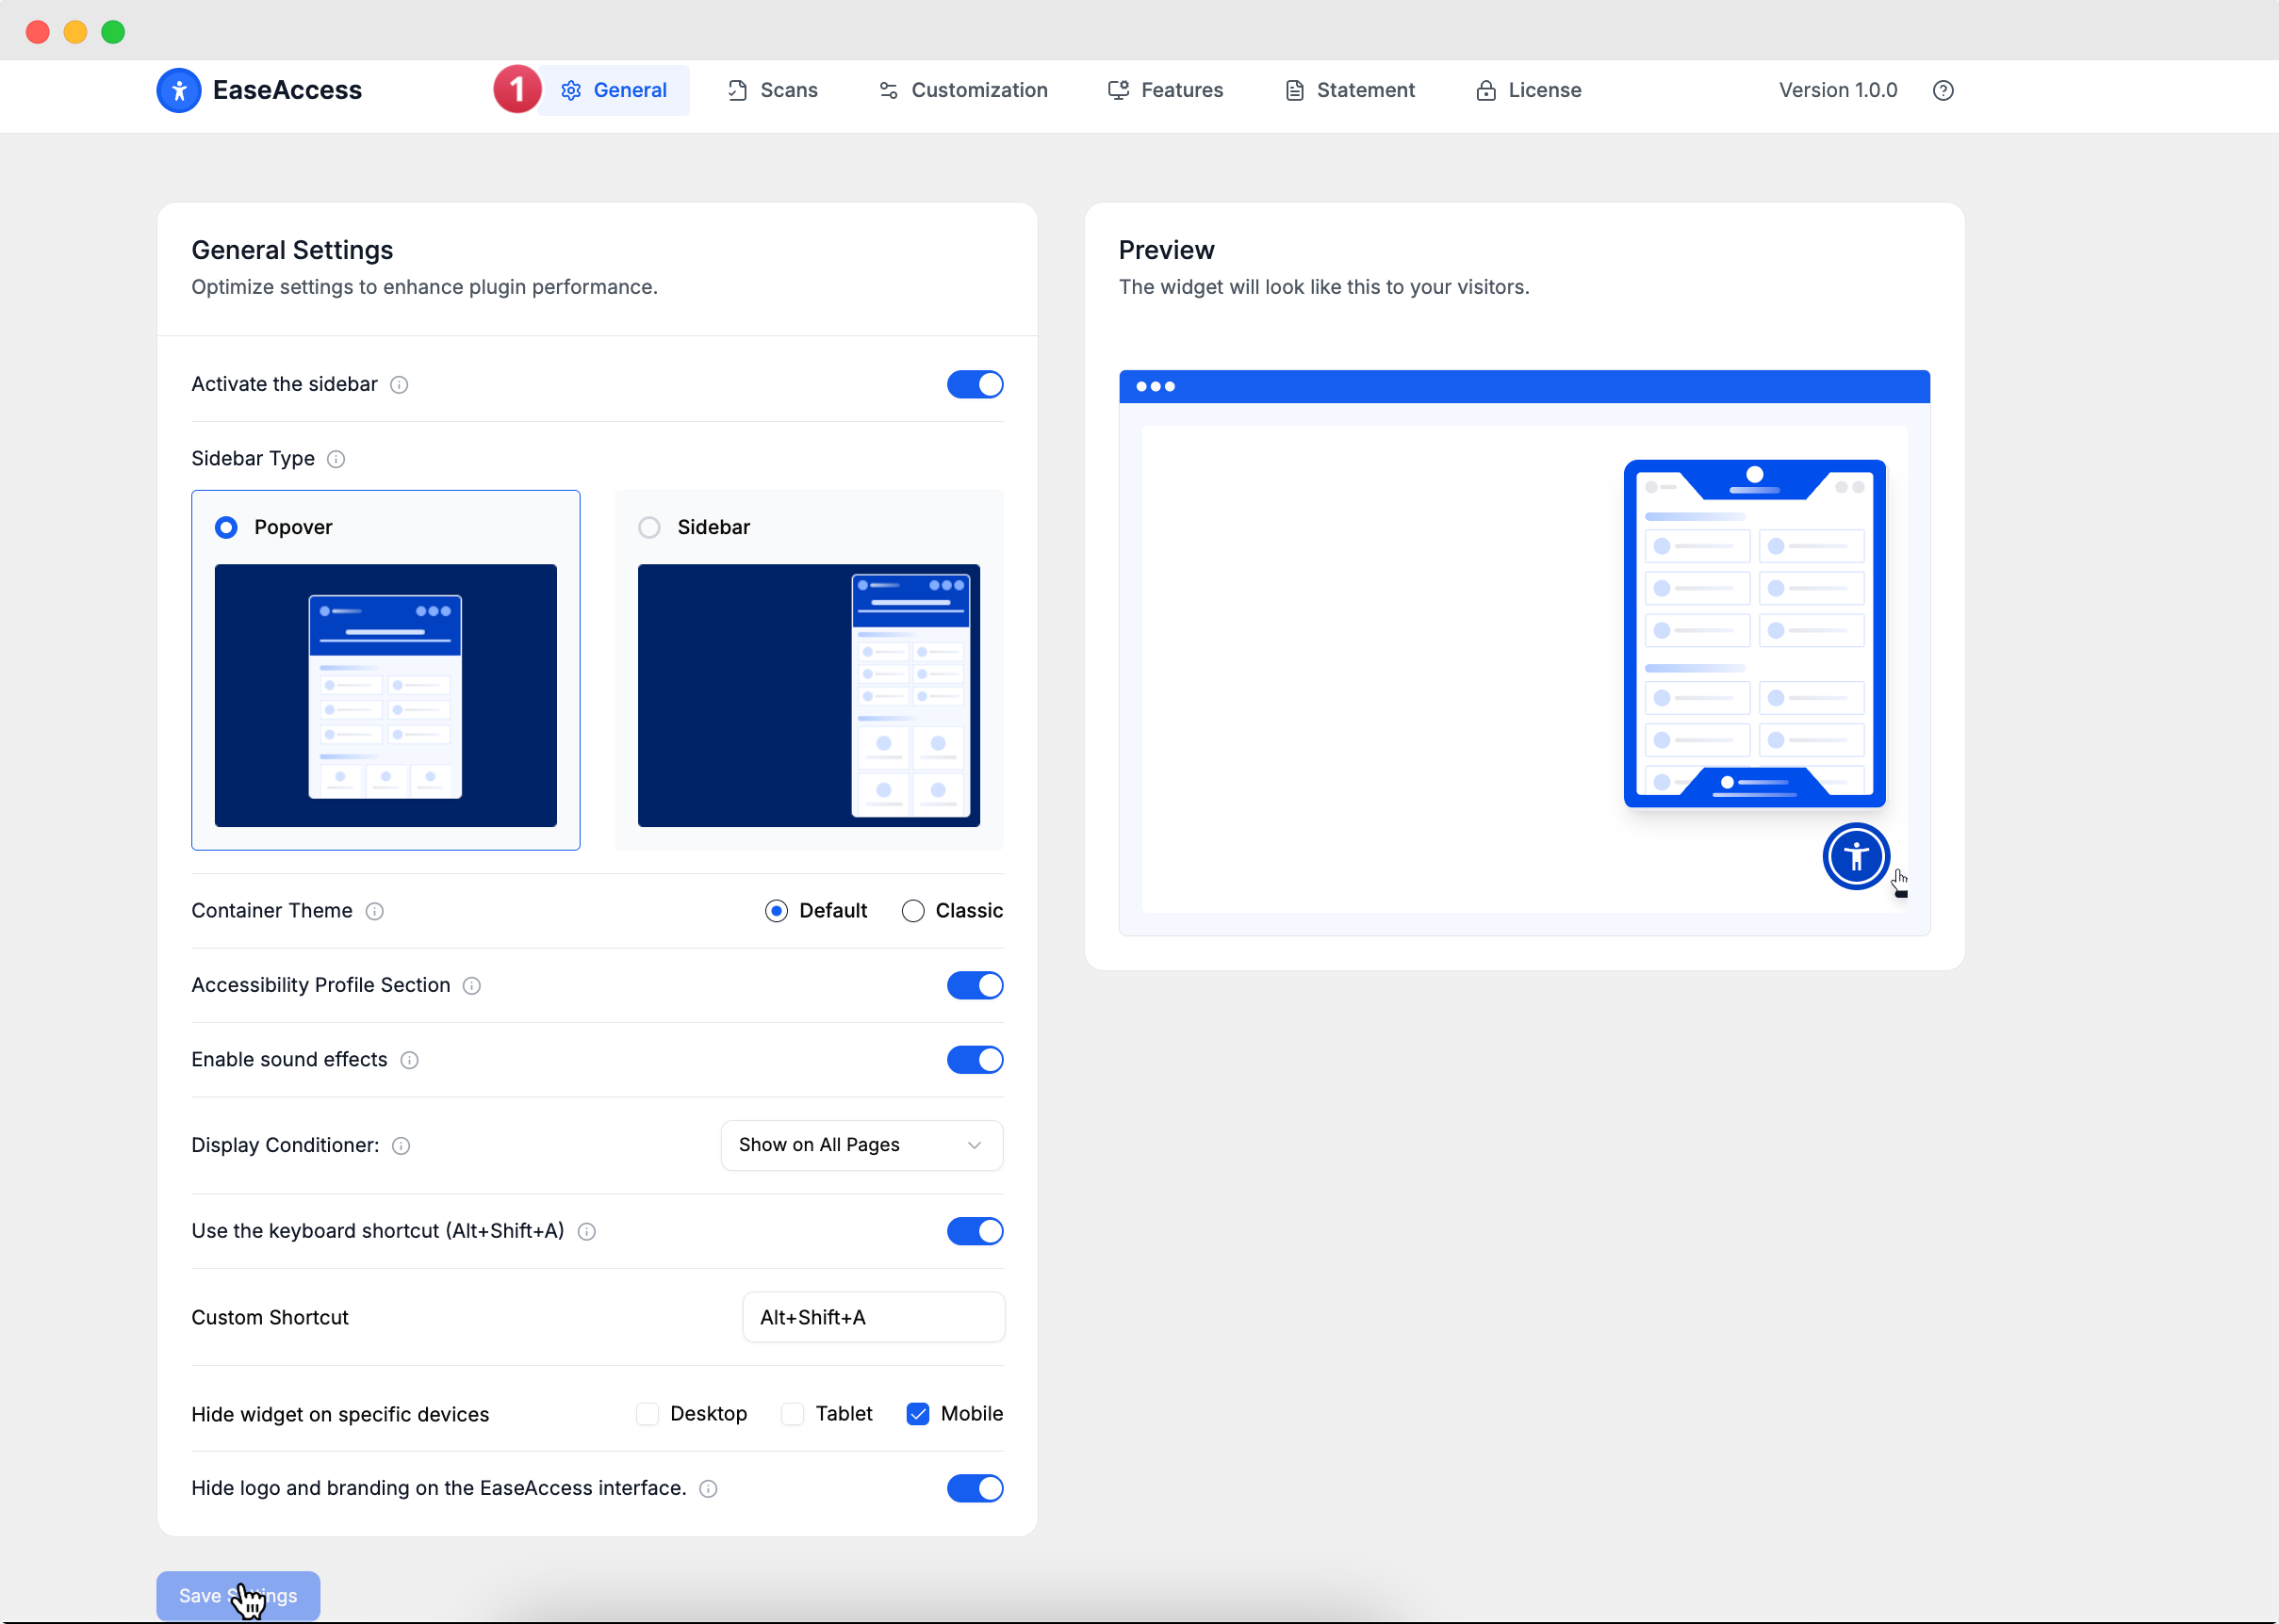Image resolution: width=2279 pixels, height=1624 pixels.
Task: Click info icon beside Activate the sidebar
Action: pos(400,385)
